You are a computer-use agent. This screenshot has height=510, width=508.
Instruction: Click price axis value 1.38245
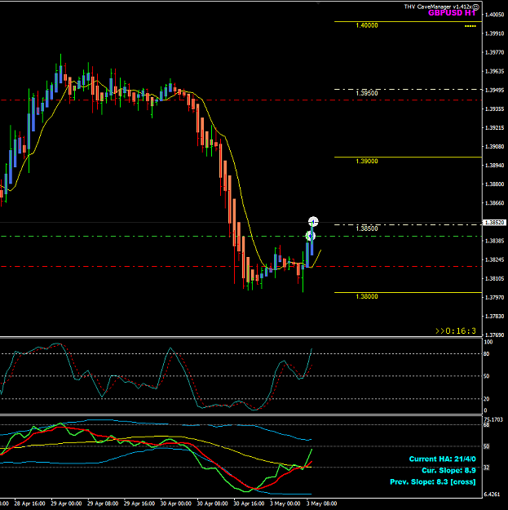point(494,259)
